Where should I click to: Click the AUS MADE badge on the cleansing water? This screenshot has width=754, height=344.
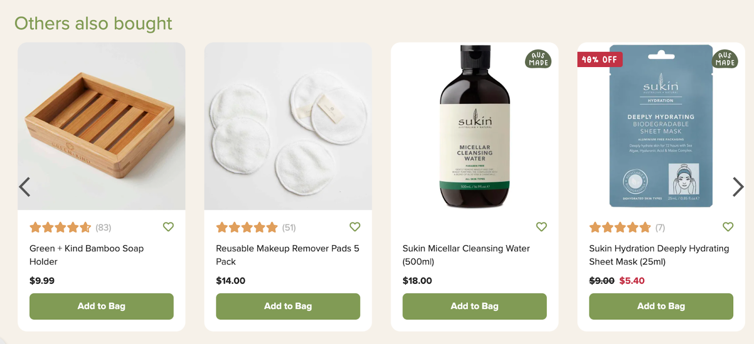[x=538, y=60]
